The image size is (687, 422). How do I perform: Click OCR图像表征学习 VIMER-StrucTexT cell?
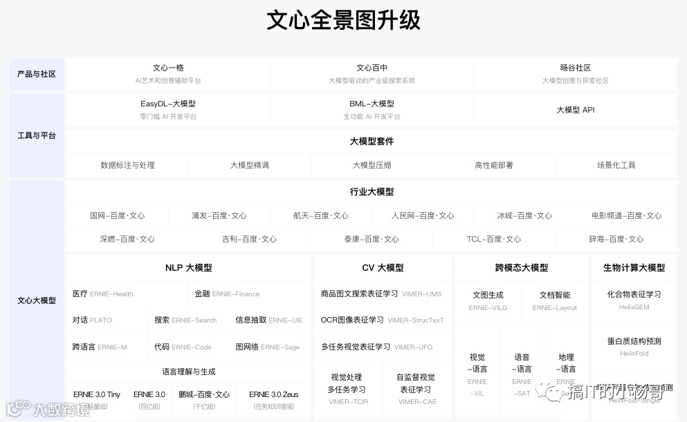[383, 320]
